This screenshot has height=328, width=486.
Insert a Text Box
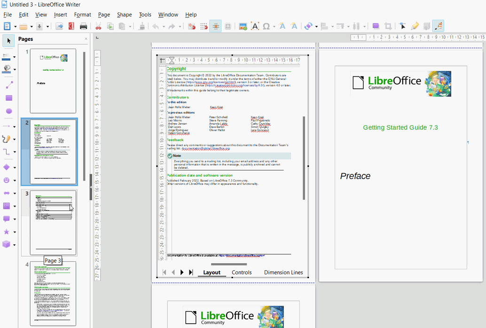tap(255, 26)
